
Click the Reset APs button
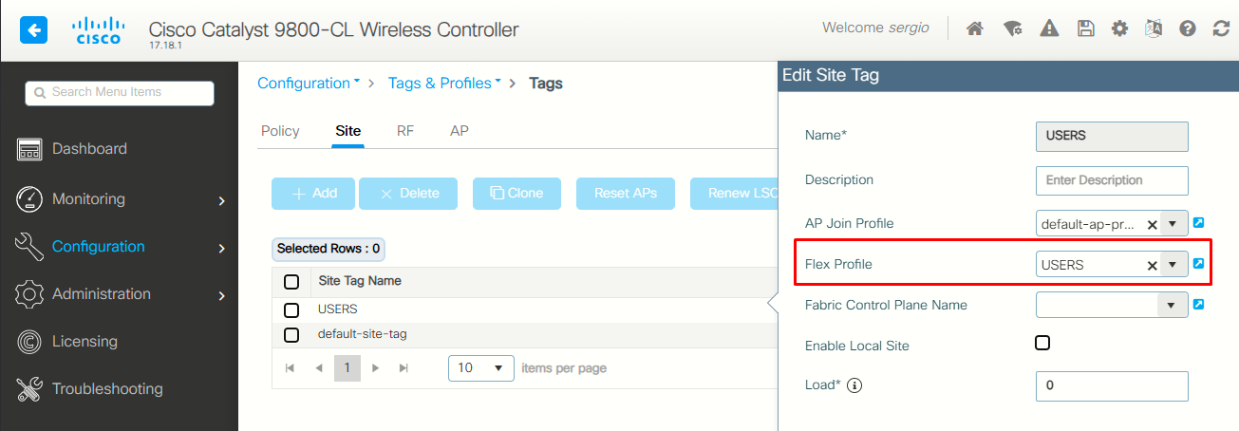coord(626,194)
